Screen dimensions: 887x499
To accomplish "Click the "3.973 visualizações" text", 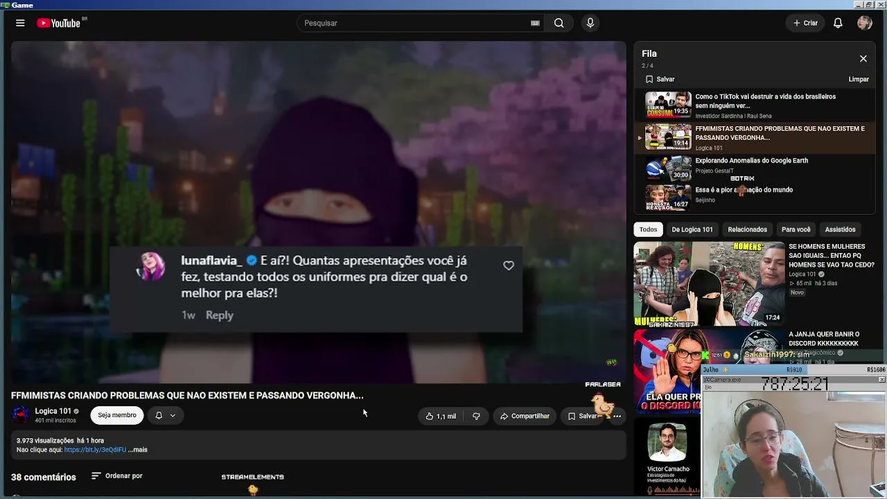I will pyautogui.click(x=45, y=441).
